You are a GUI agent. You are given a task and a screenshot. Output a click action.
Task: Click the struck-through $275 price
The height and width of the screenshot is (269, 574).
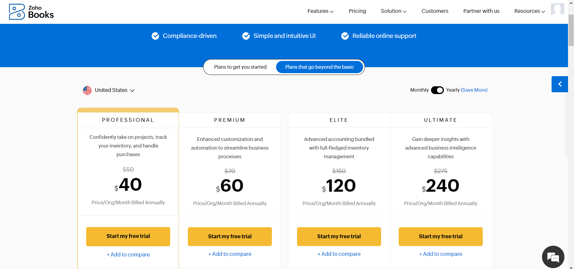pyautogui.click(x=441, y=171)
